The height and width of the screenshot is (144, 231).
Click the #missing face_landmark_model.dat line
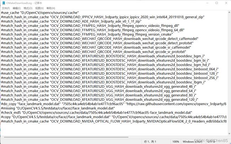coord(58,108)
